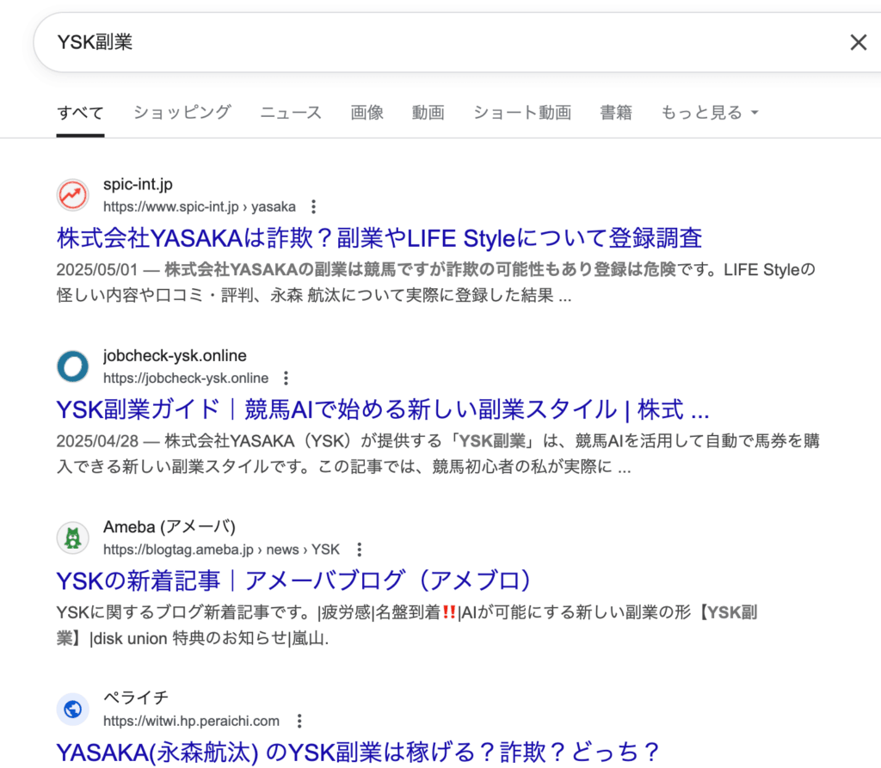Click URL https://www.spic-int.jp › yasaka
The width and height of the screenshot is (881, 768).
tap(200, 206)
